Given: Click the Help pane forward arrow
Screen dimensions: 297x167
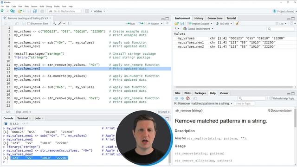Looking at the screenshot, I should click(x=182, y=98).
